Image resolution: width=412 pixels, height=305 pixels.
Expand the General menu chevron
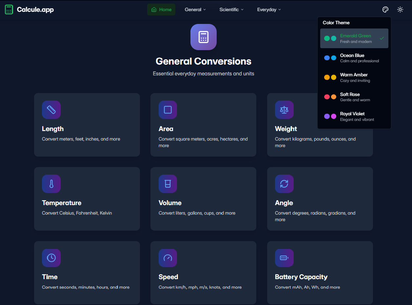(205, 10)
